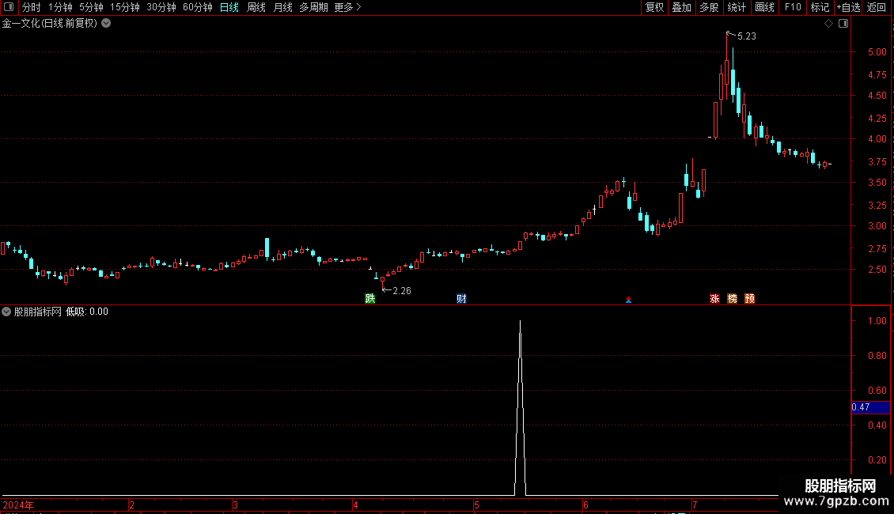Click the blue 财 marker icon
894x514 pixels.
pos(461,299)
